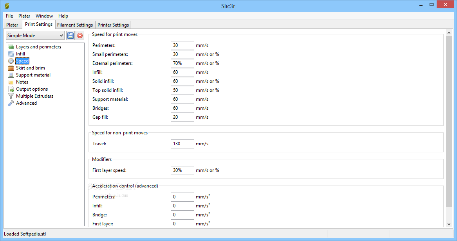Open the Simple Mode preset dropdown
The height and width of the screenshot is (241, 457).
[35, 36]
